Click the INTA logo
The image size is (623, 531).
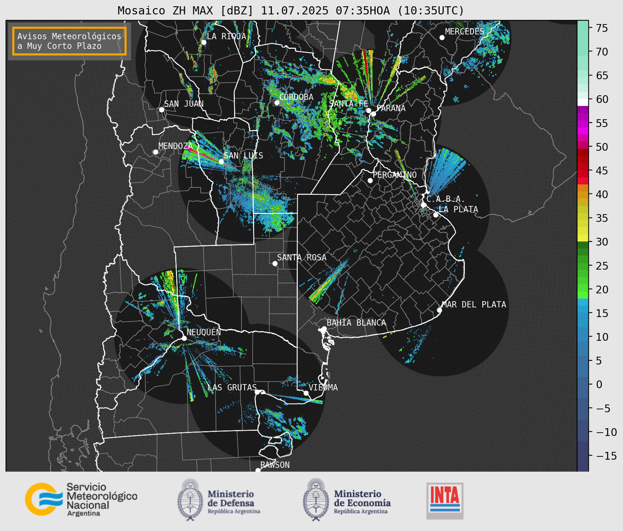click(445, 501)
